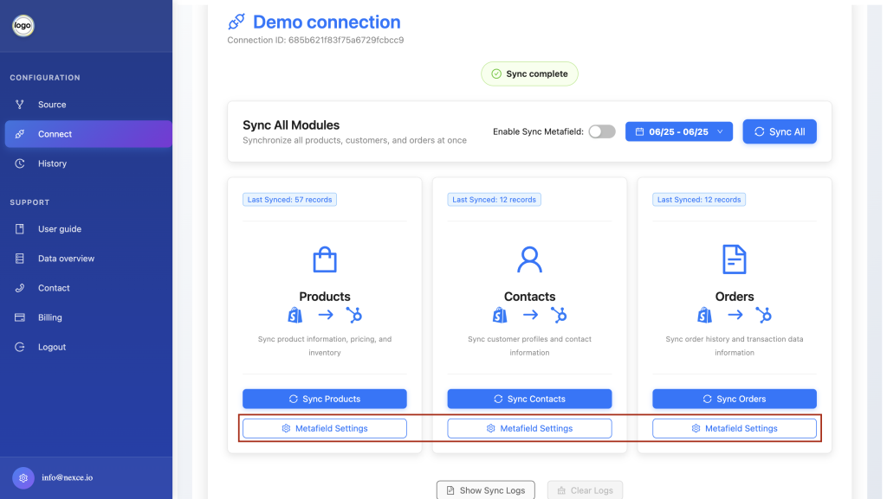The height and width of the screenshot is (499, 887).
Task: Click the gear icon in Products Metafield Settings
Action: [x=286, y=428]
